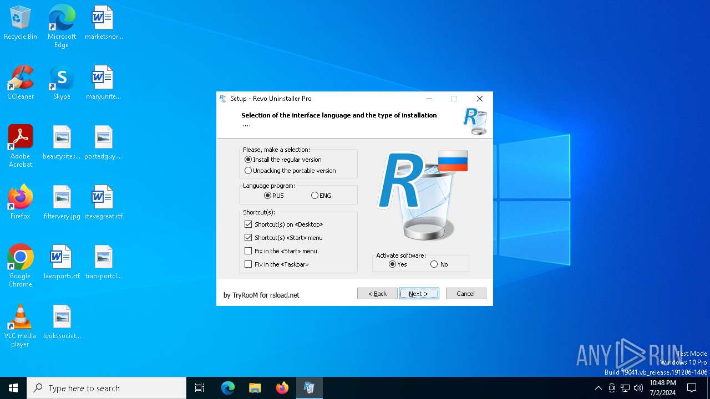This screenshot has height=399, width=710.
Task: Open the Recycle Bin desktop icon
Action: [21, 23]
